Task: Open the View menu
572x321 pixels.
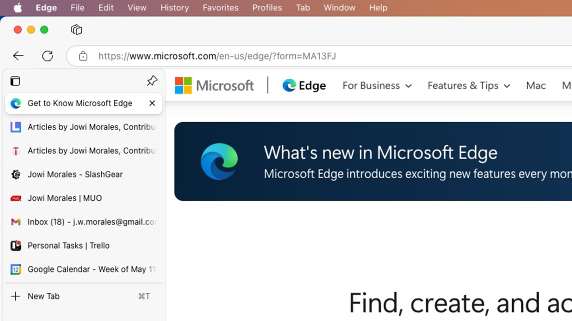Action: (x=137, y=8)
